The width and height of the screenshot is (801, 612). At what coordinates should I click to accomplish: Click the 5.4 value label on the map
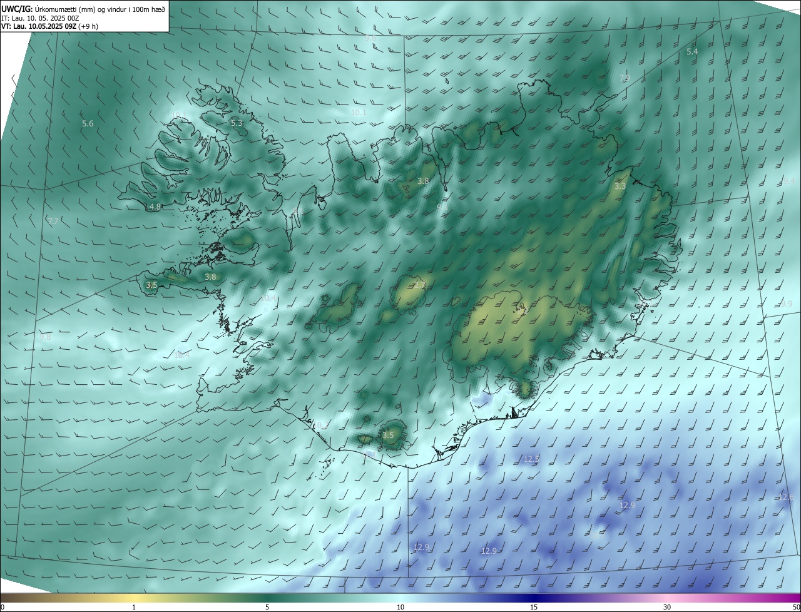(x=692, y=51)
